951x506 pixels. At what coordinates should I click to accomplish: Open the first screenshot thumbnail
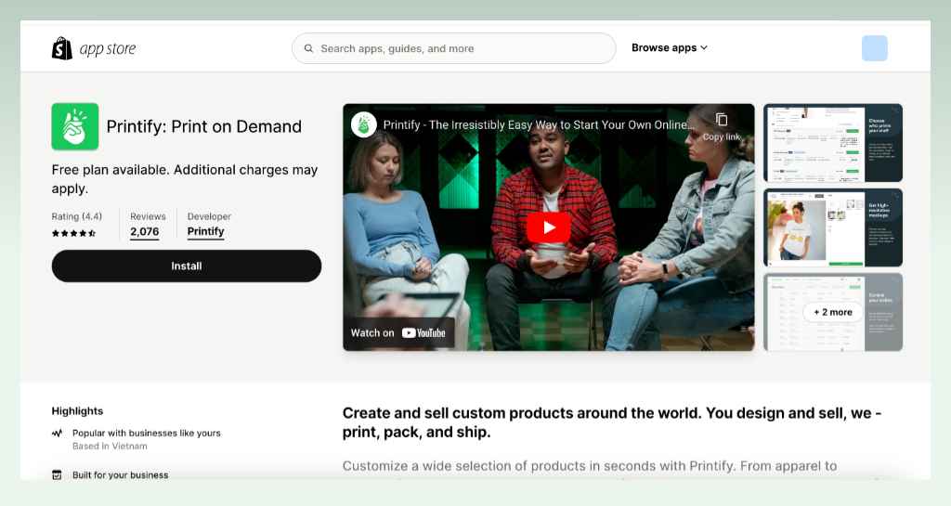833,143
